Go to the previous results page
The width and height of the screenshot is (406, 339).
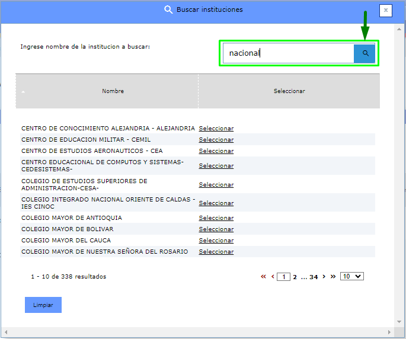pos(273,277)
